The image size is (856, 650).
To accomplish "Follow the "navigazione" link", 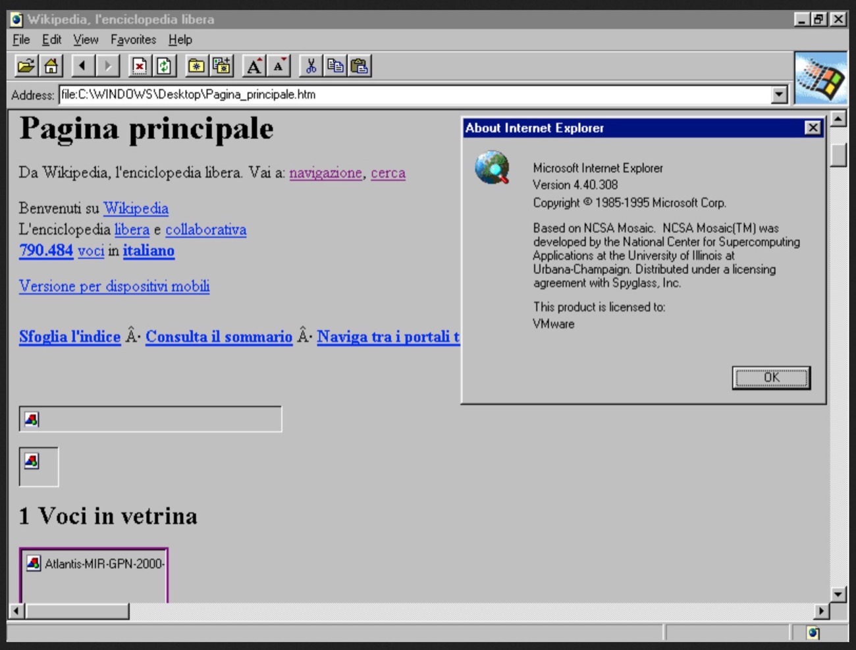I will point(325,173).
